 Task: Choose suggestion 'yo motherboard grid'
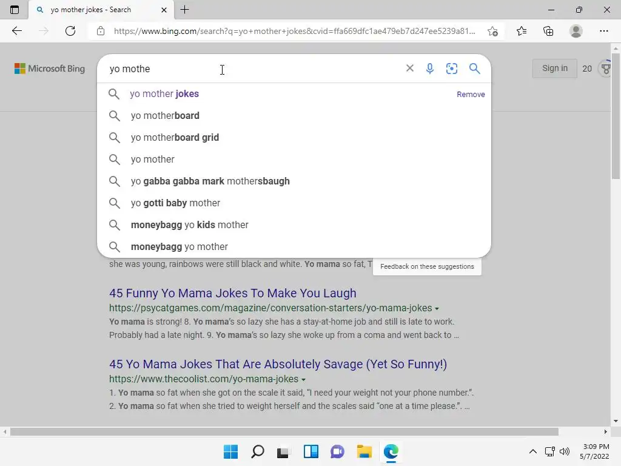[294, 138]
